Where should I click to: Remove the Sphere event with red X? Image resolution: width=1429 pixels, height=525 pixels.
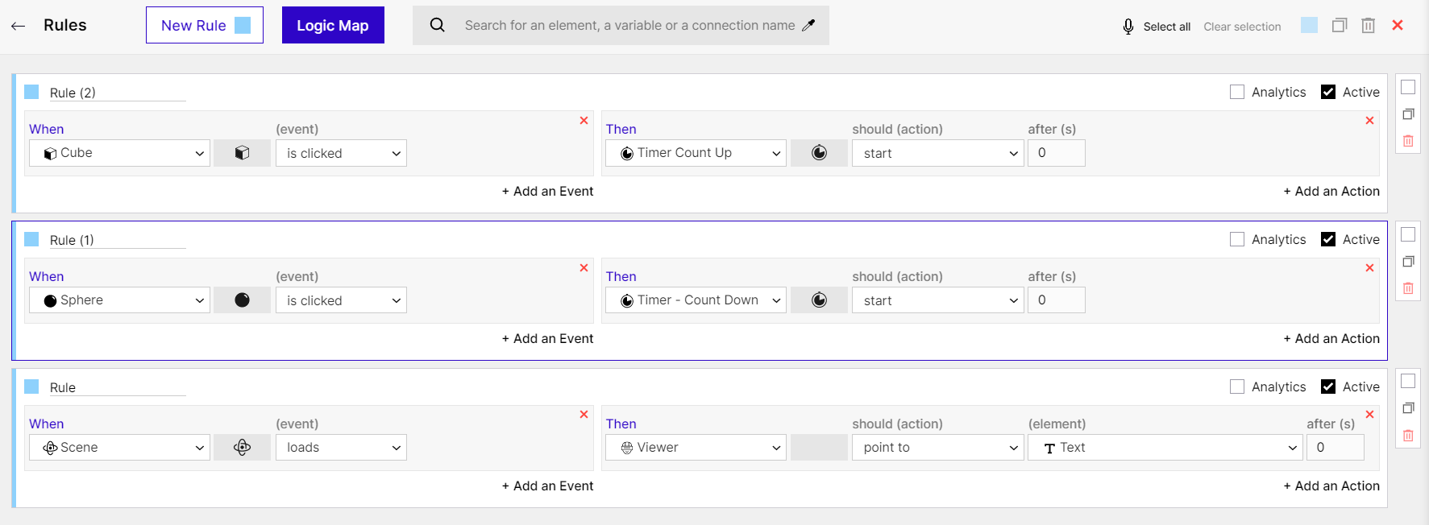click(584, 268)
